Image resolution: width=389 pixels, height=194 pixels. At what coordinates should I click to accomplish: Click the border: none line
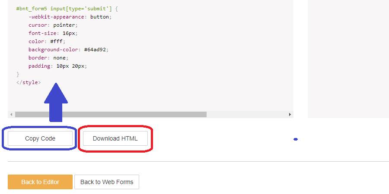(48, 58)
